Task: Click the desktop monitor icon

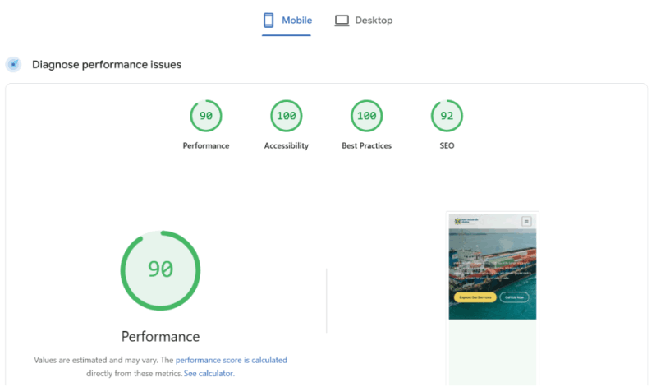Action: point(342,21)
